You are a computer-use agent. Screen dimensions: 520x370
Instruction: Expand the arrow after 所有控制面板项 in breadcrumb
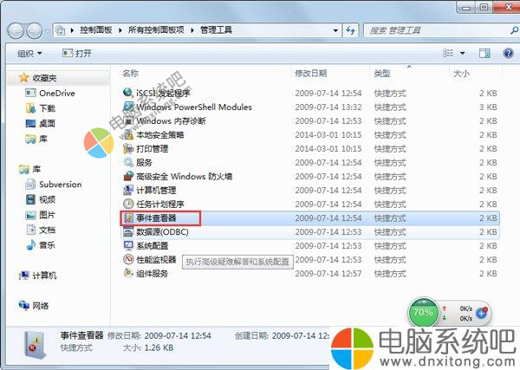click(x=192, y=30)
